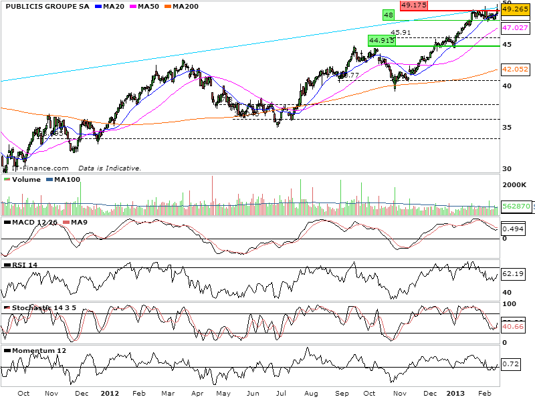Click the 2013 year marker on time axis
This screenshot has width=535, height=401.
click(x=455, y=394)
